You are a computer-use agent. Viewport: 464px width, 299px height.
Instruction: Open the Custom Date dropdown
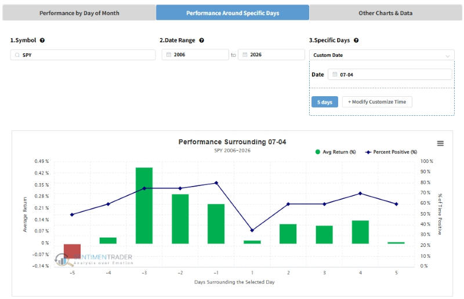(x=382, y=55)
